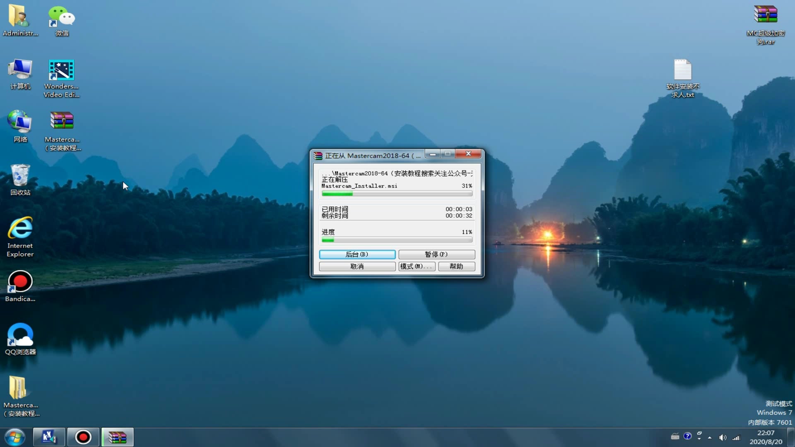
Task: Click the Windows Start orb
Action: pos(15,437)
